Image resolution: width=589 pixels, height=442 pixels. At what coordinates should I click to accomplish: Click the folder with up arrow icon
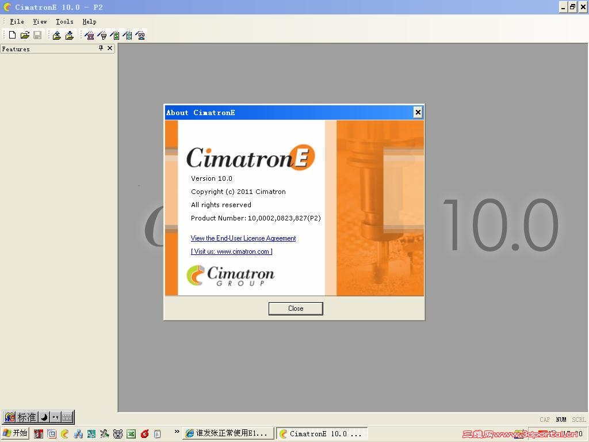57,35
